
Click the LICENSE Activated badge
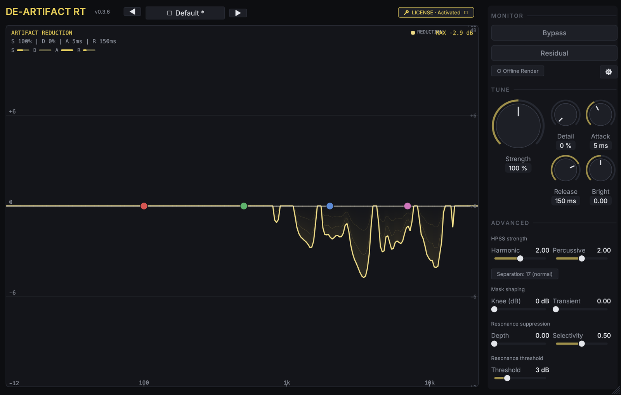pyautogui.click(x=436, y=12)
